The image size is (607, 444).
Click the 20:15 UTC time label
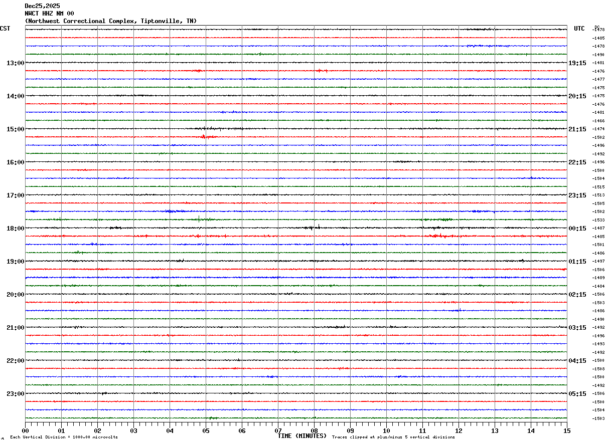(x=577, y=96)
